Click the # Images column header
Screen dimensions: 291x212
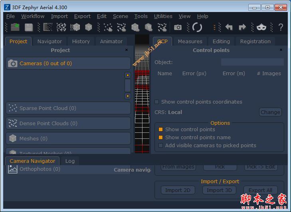269,74
